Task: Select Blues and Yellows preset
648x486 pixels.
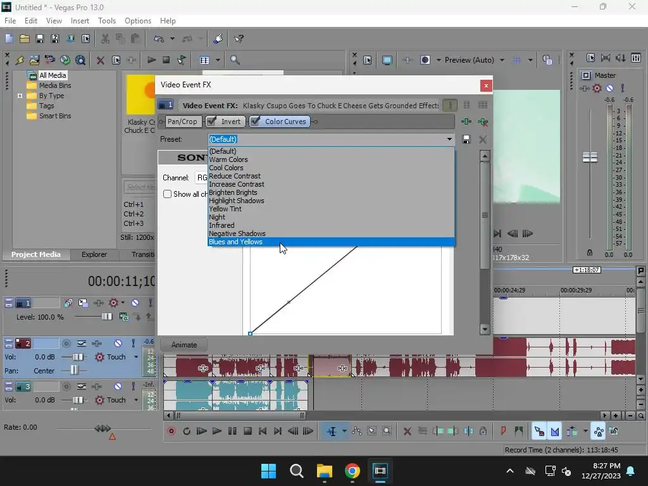Action: (331, 242)
